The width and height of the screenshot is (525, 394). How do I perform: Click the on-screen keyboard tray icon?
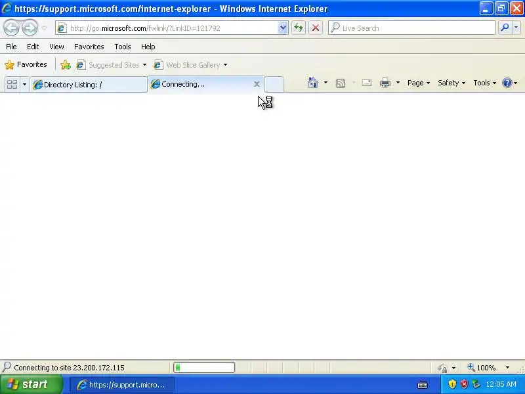coord(423,384)
